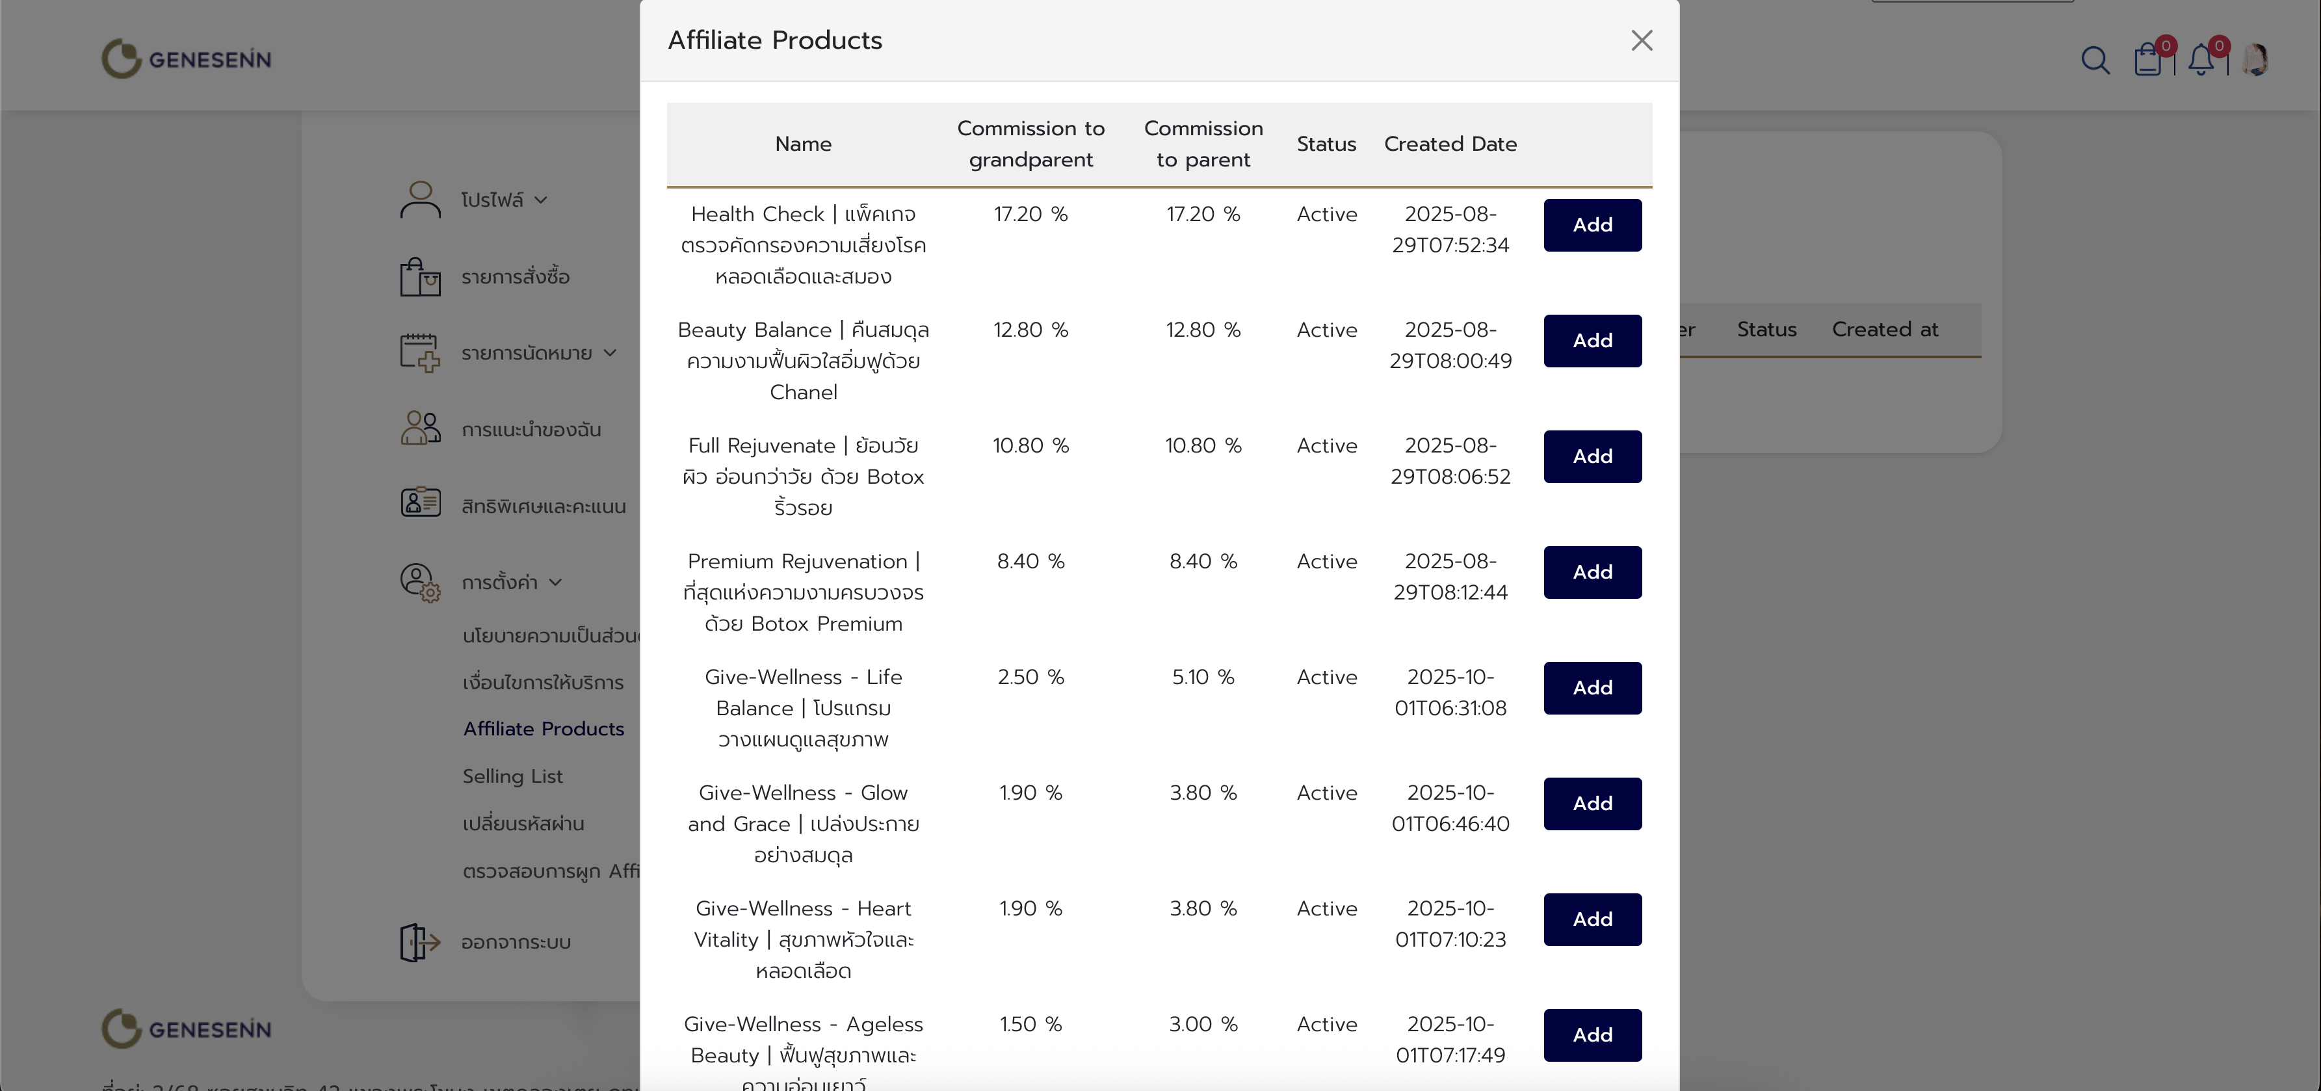Open the notifications bell icon
This screenshot has width=2321, height=1091.
[x=2201, y=60]
